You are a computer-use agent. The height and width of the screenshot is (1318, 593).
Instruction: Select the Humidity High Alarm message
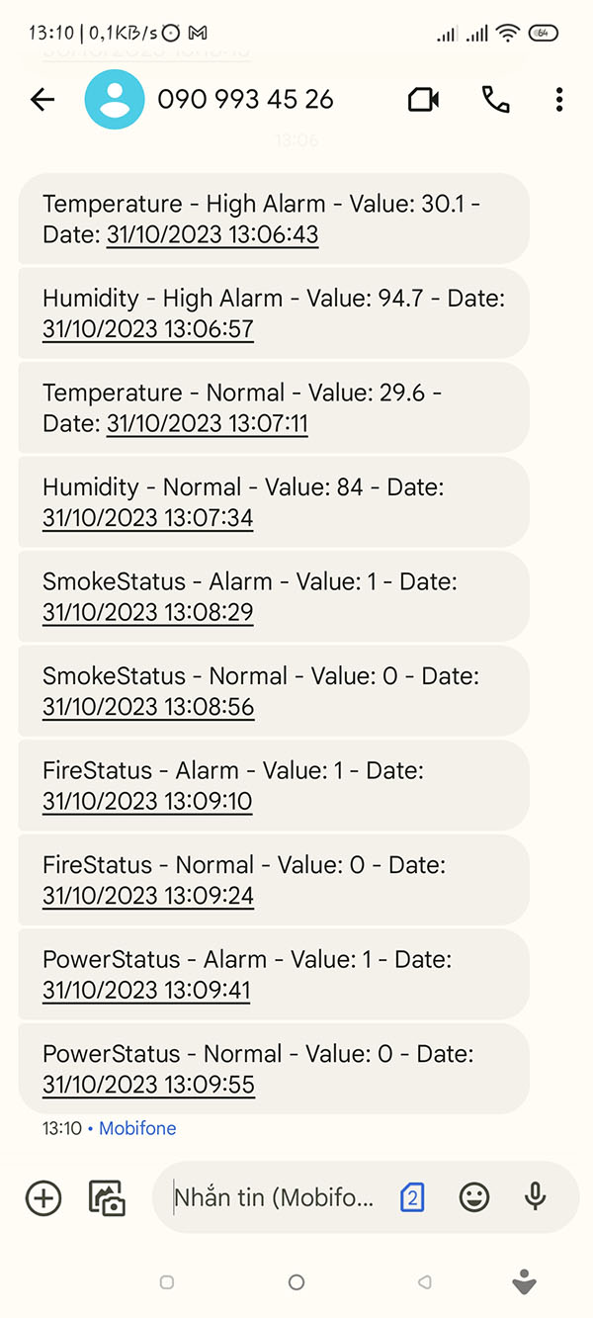274,312
